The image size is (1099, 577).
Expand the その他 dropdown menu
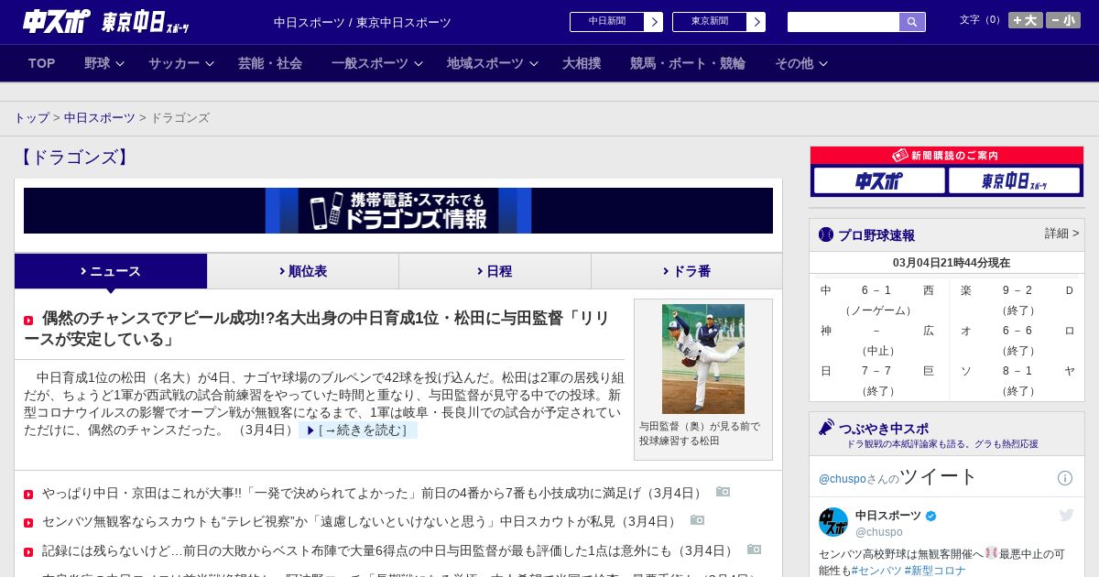click(801, 63)
